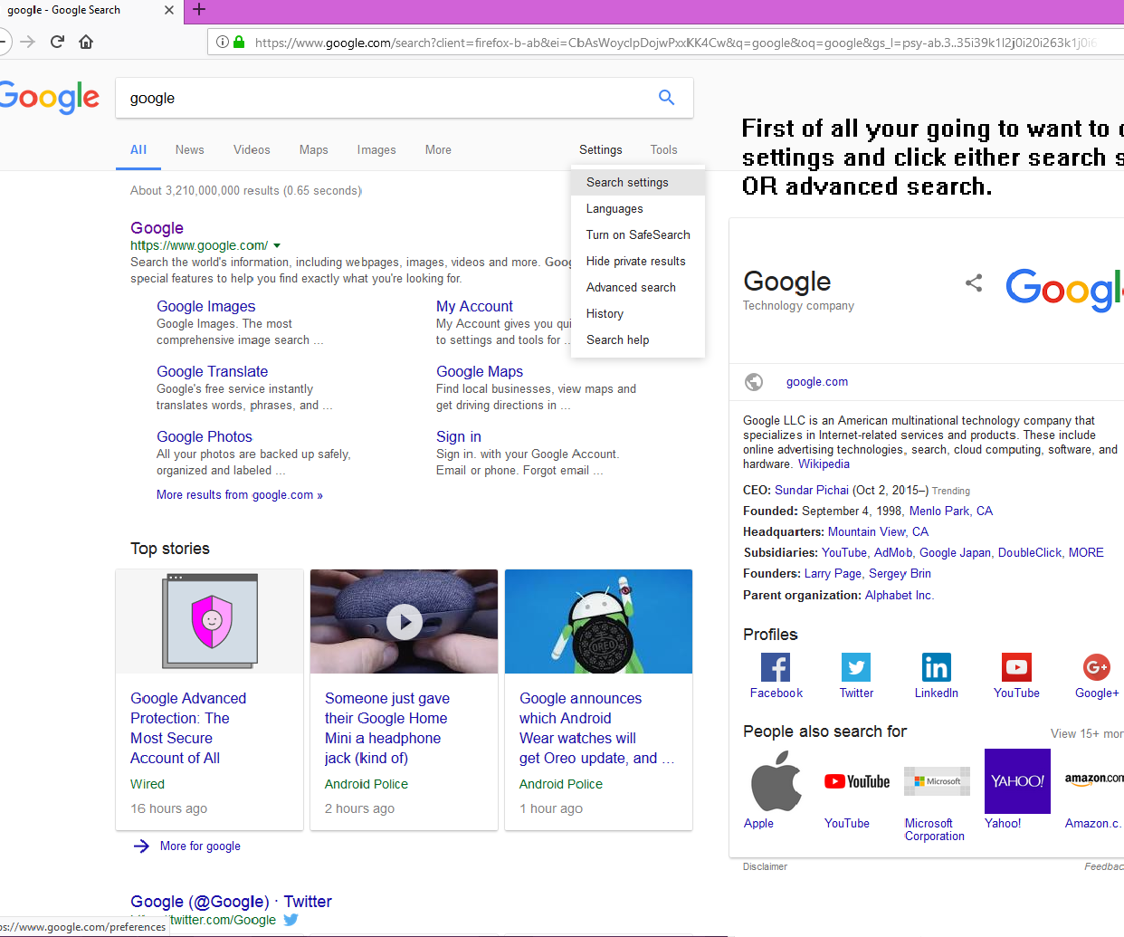Open the Google Maps sitelink
The width and height of the screenshot is (1124, 937).
[x=480, y=371]
